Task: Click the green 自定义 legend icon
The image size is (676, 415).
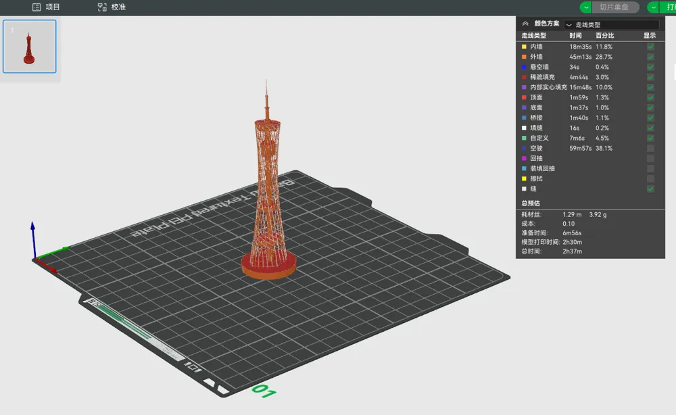Action: 524,138
